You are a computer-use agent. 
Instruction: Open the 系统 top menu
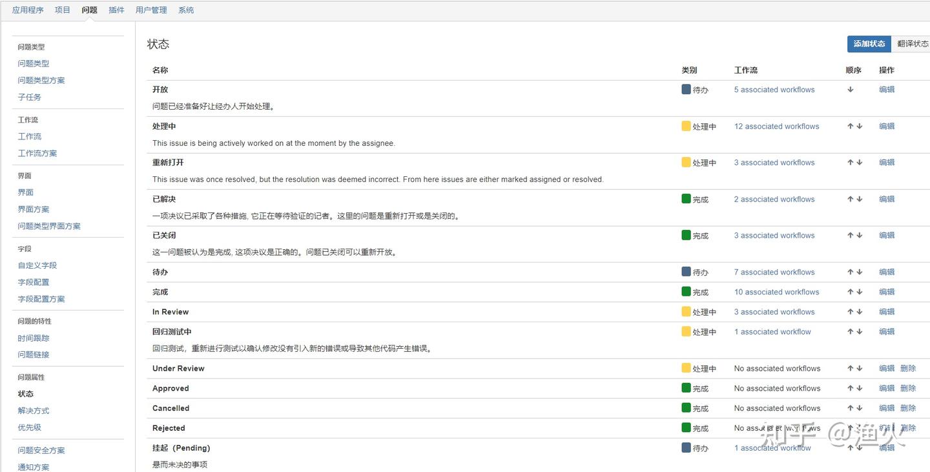(186, 10)
